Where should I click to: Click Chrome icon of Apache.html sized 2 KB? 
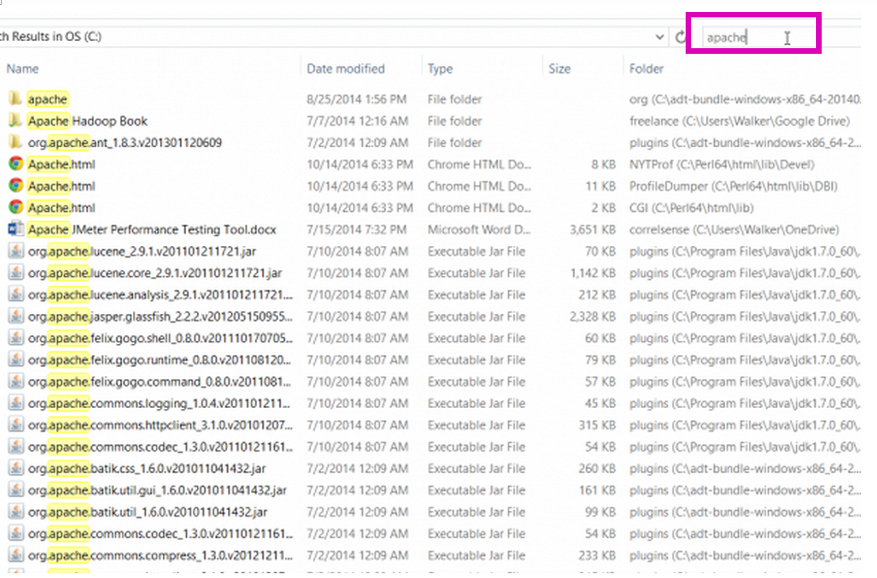click(x=16, y=207)
